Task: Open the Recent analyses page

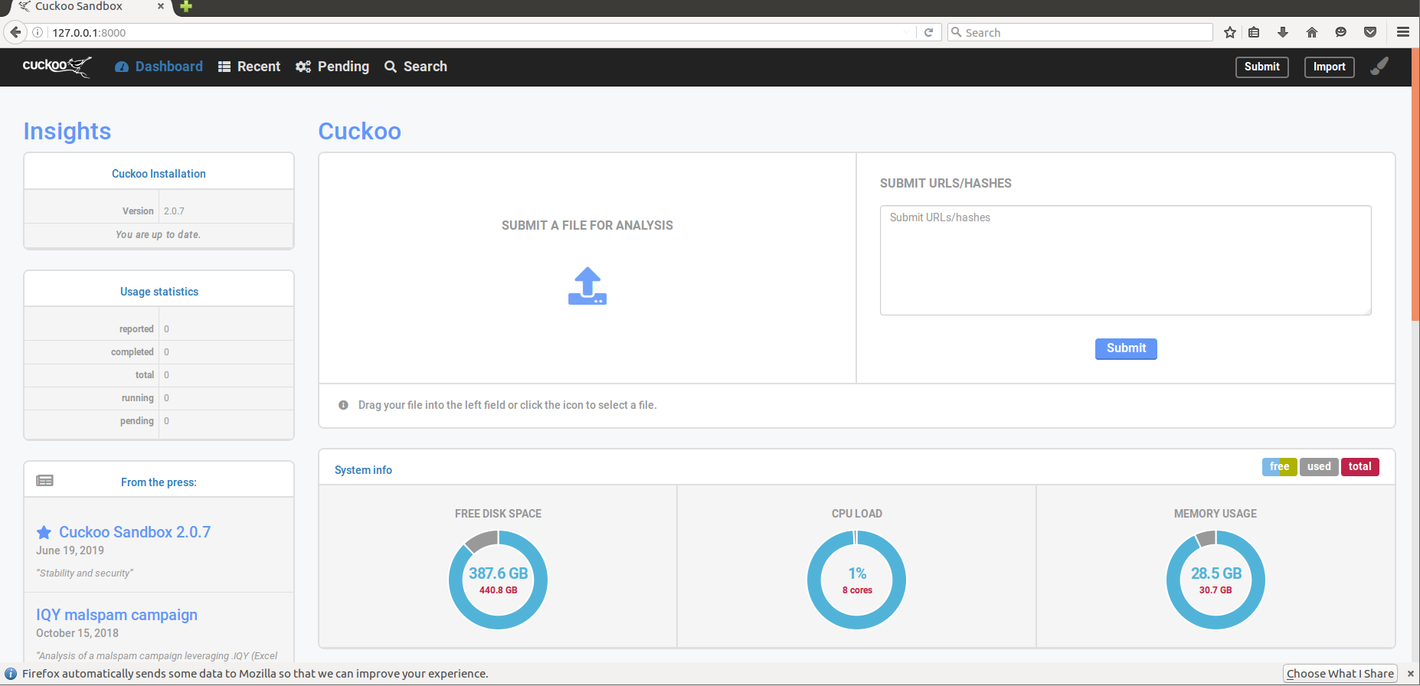Action: [x=250, y=67]
